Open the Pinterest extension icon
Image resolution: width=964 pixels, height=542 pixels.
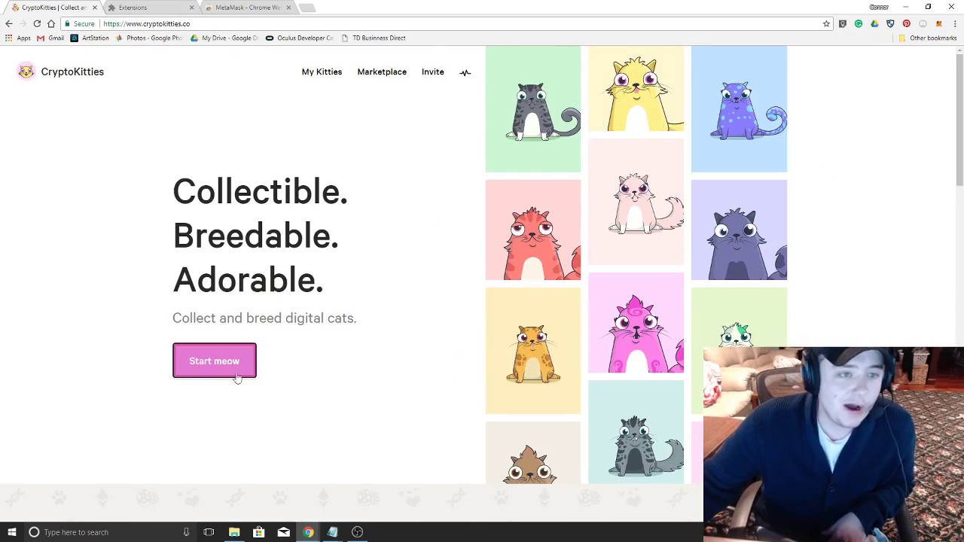907,23
